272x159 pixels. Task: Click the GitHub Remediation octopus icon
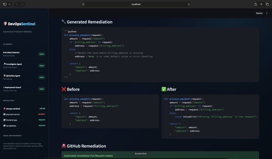click(64, 146)
